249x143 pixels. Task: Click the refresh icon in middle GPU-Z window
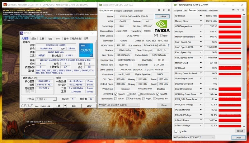[164, 10]
